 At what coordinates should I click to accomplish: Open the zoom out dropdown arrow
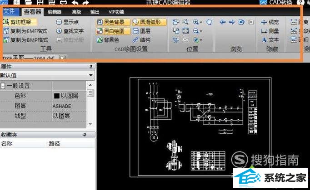201,31
